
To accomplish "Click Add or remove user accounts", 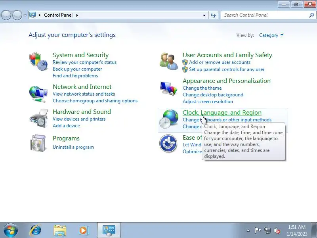I will [x=220, y=62].
